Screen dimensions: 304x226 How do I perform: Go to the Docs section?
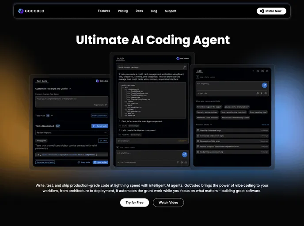tap(139, 11)
